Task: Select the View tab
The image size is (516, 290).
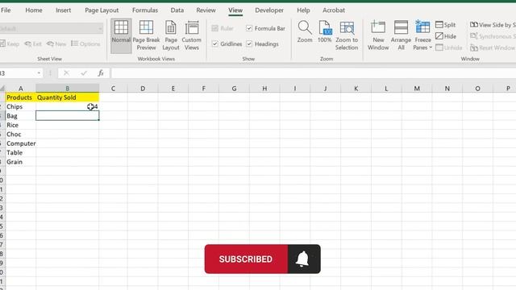Action: tap(235, 10)
